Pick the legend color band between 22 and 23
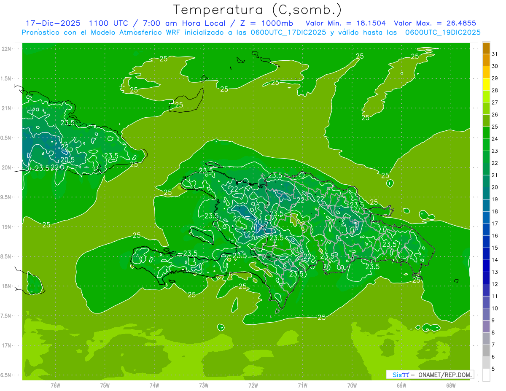506x391 pixels. click(x=486, y=157)
